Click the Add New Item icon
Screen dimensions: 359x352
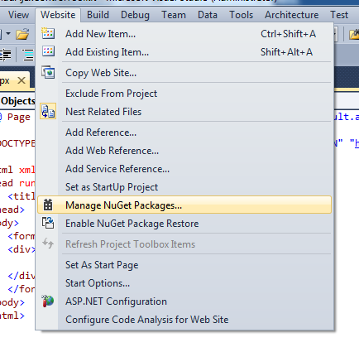click(x=48, y=33)
